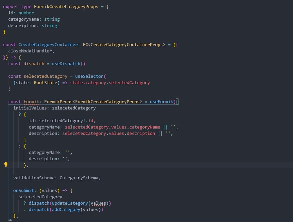Image resolution: width=293 pixels, height=222 pixels.
Task: Click the yellow lightbulb quick-fix icon
Action: [x=6, y=165]
